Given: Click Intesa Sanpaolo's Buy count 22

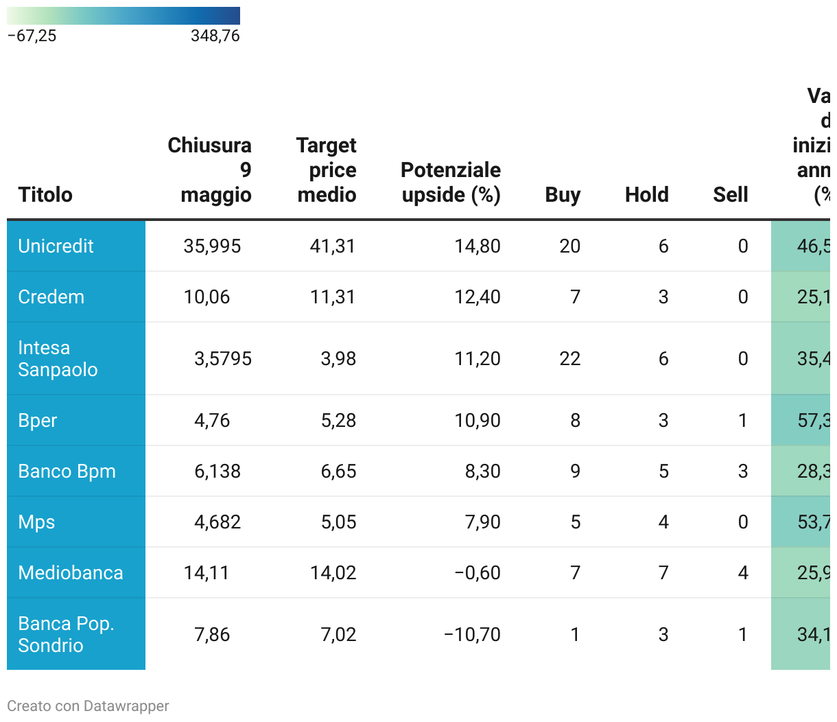Looking at the screenshot, I should 569,359.
